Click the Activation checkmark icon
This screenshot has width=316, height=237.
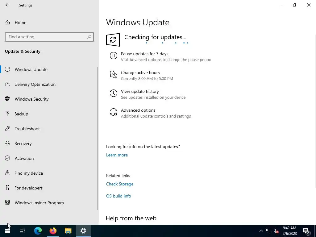7,158
